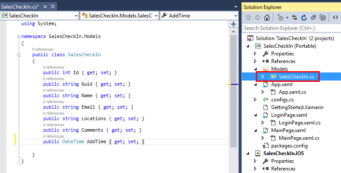Collapse the App.xaml node
The width and height of the screenshot is (341, 173).
[255, 85]
